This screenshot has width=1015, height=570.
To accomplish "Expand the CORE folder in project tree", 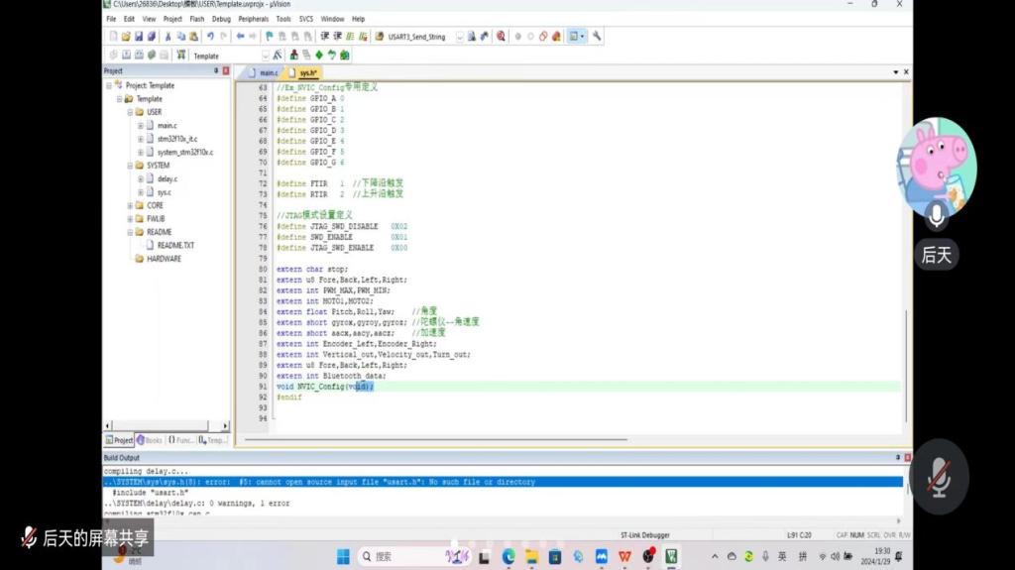I will pyautogui.click(x=130, y=205).
